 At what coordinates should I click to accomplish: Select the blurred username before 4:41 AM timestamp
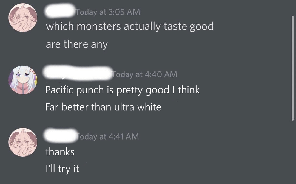point(61,135)
